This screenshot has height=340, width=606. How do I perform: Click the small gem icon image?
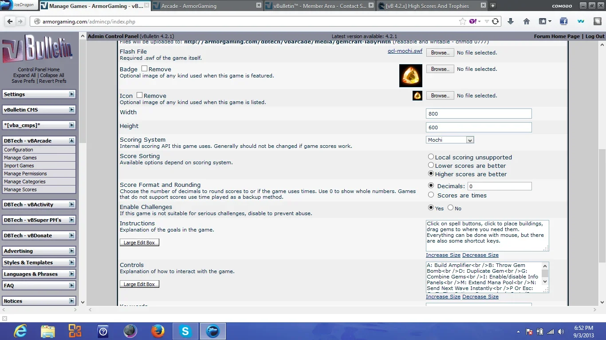(417, 96)
